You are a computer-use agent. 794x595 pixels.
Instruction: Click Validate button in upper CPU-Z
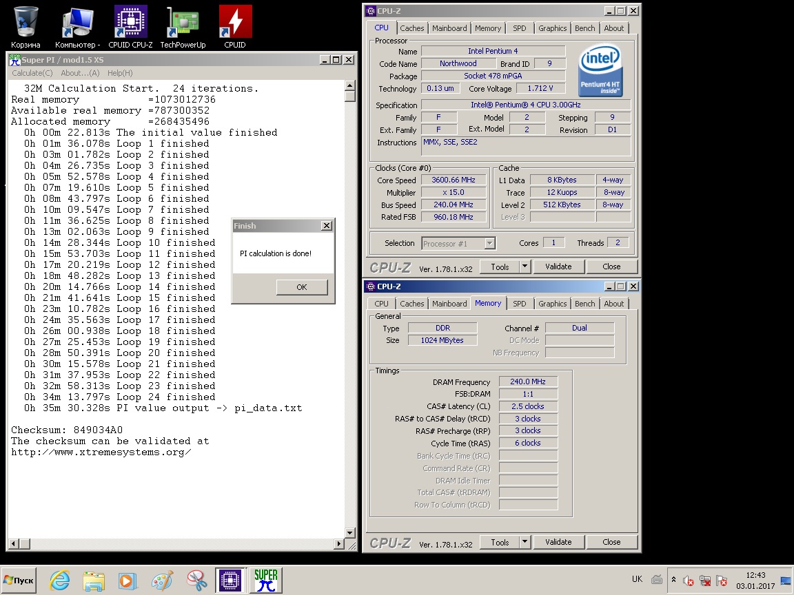pos(558,267)
